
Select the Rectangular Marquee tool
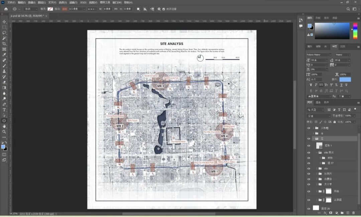coord(4,27)
